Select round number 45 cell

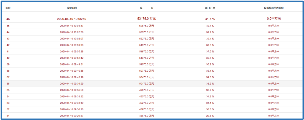point(8,26)
